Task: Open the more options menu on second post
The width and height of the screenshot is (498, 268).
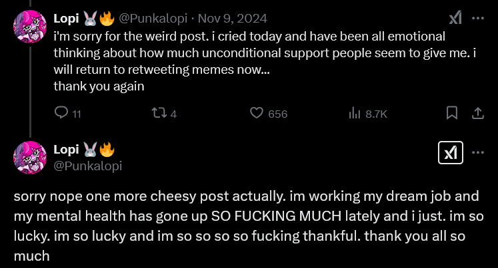Action: [x=477, y=152]
